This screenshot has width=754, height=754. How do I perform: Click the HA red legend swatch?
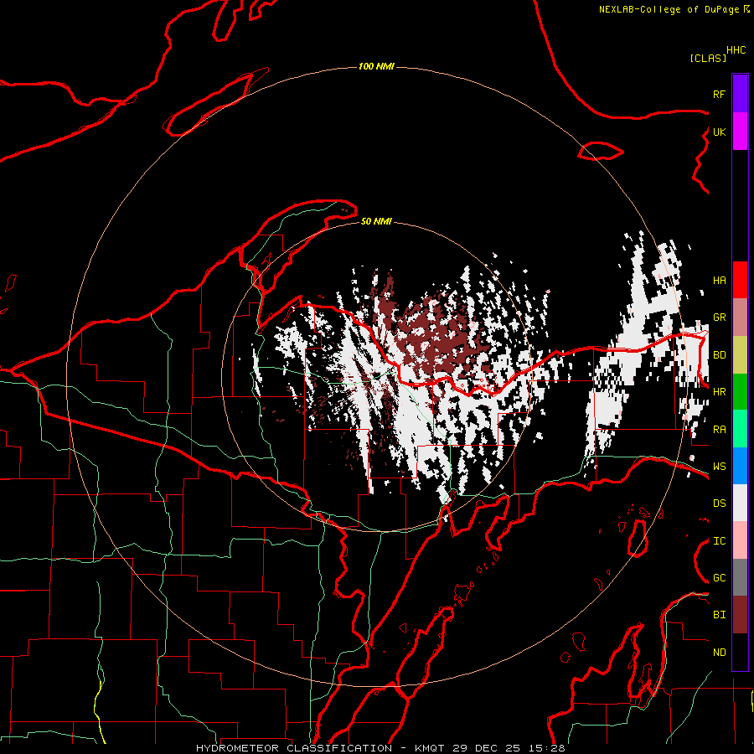(740, 280)
